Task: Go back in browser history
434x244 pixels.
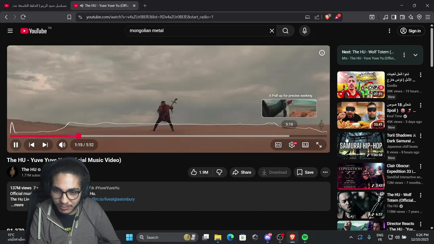Action: tap(6, 17)
